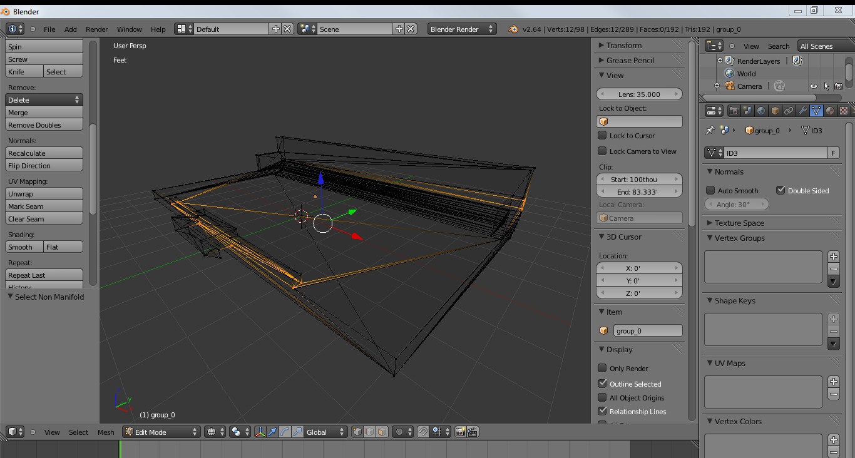Enable Lock to Cursor checkbox
Screen dimensions: 855x458
pyautogui.click(x=602, y=135)
